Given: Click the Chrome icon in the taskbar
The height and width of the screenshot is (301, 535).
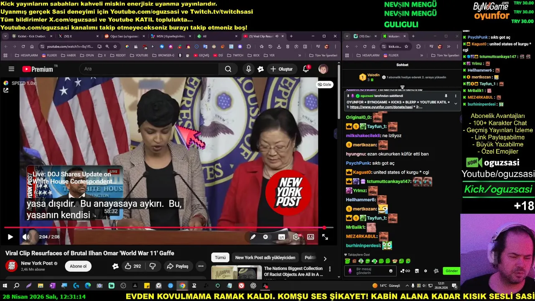Looking at the screenshot, I should point(182,286).
